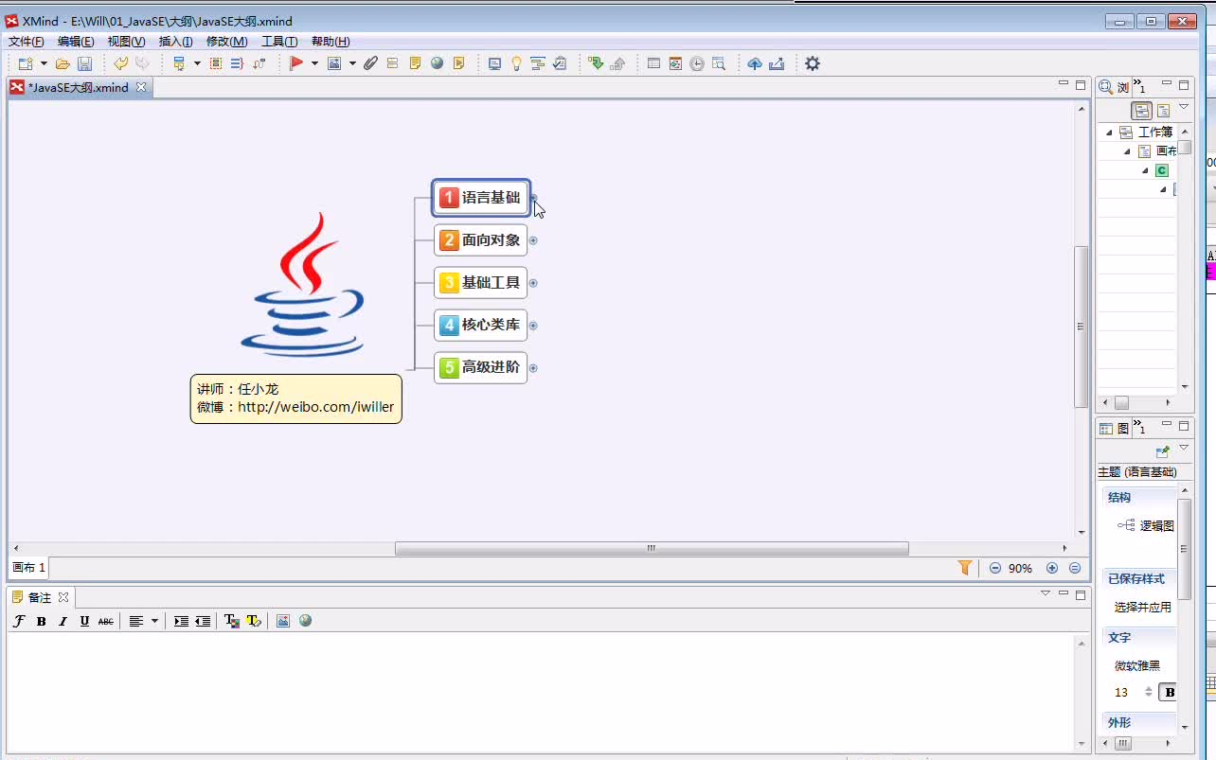
Task: Select the 基础工具 topic
Action: [x=480, y=282]
